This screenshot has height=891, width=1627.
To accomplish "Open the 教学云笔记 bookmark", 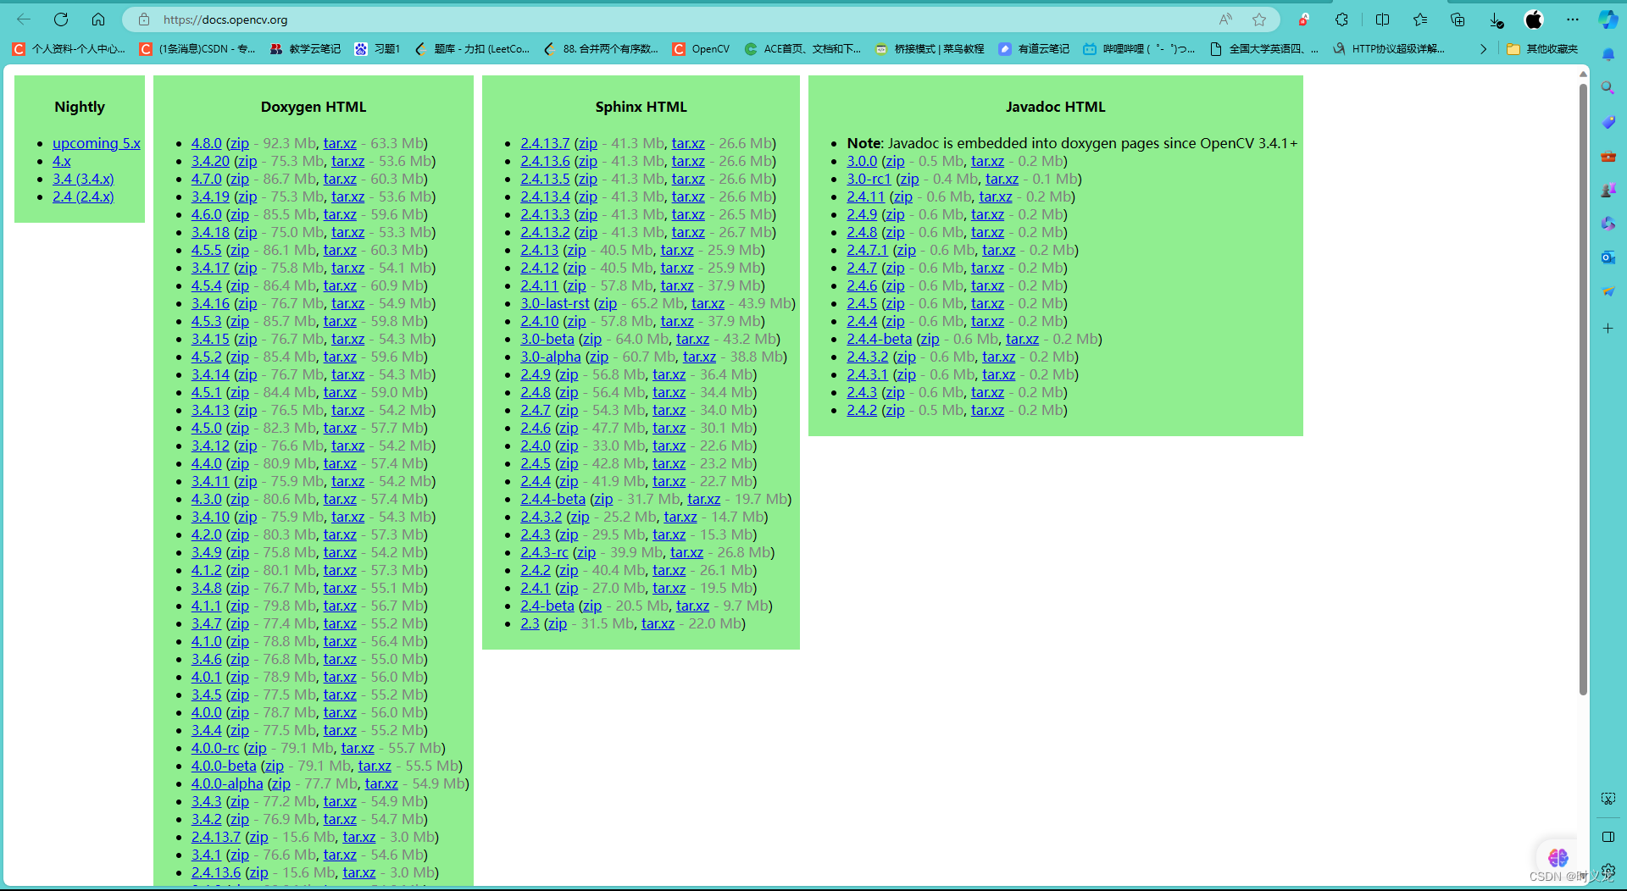I will pos(305,49).
